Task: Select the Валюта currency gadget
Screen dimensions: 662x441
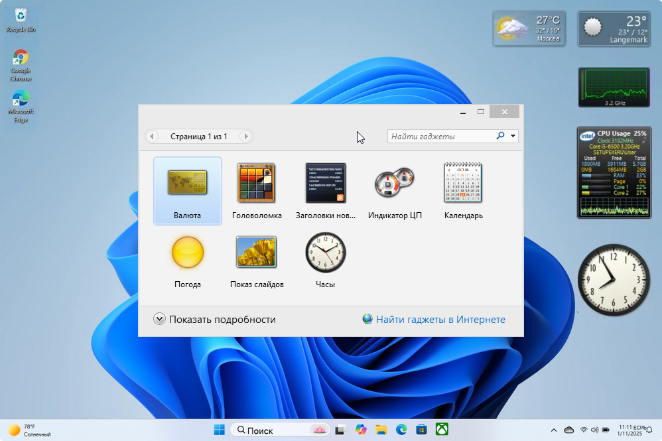Action: pos(187,190)
